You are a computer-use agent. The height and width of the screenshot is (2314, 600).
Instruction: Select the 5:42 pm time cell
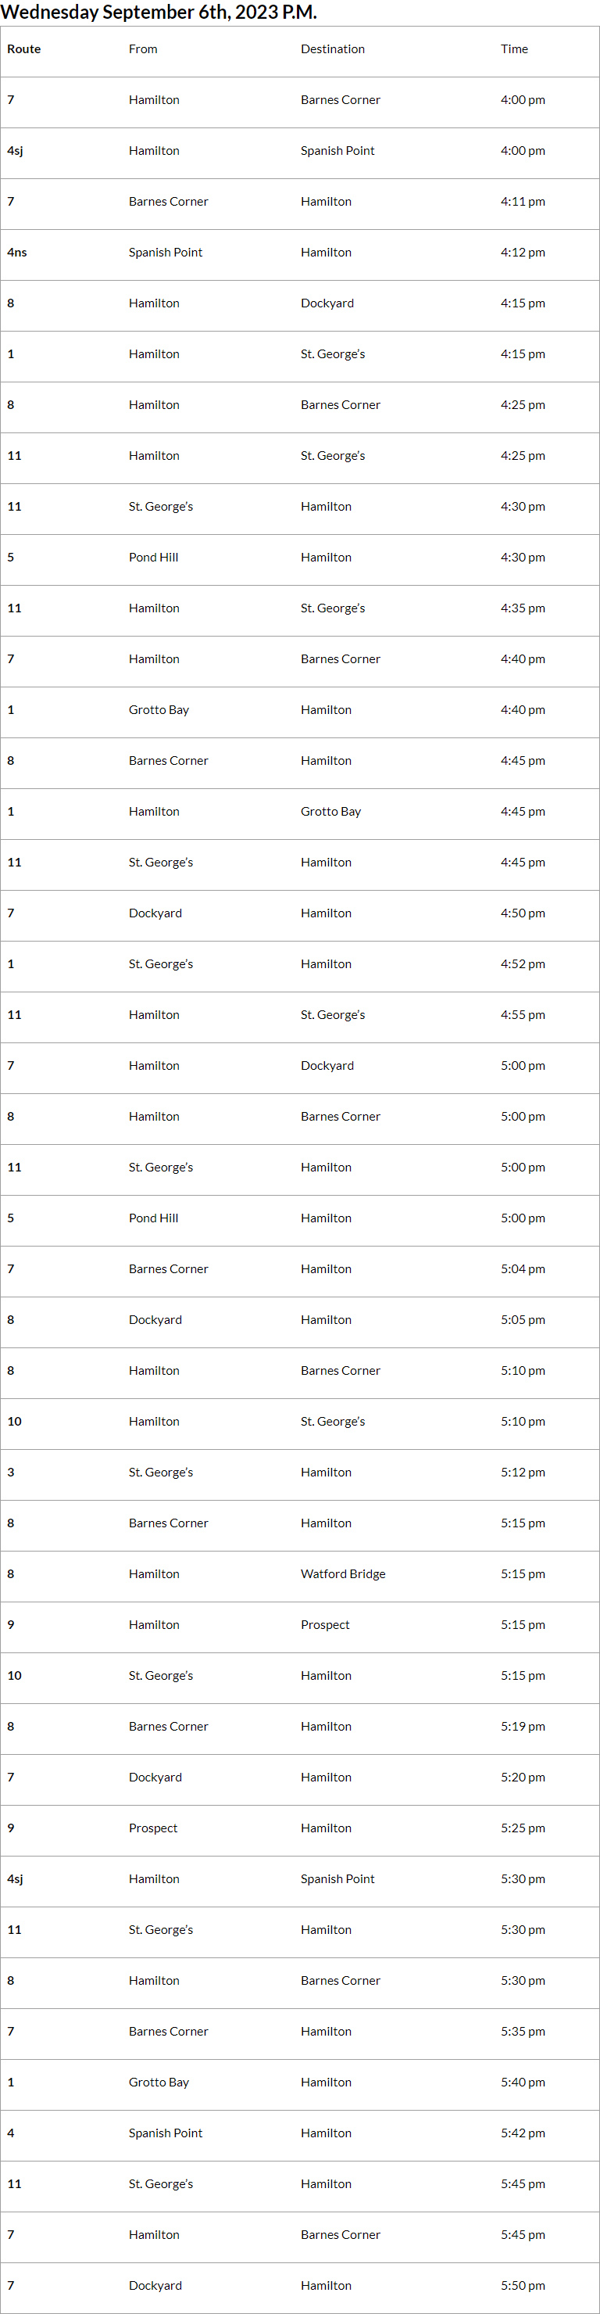click(x=522, y=2133)
